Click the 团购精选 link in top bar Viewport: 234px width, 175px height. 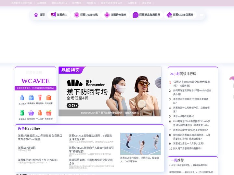[x=91, y=3]
